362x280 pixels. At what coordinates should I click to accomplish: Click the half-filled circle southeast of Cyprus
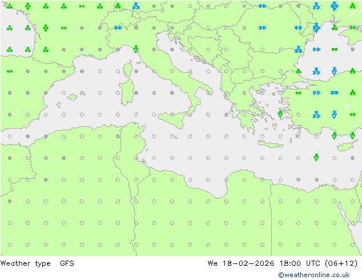[x=352, y=158]
